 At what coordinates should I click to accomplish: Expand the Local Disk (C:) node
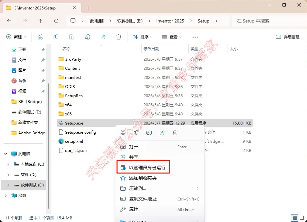[x=8, y=164]
